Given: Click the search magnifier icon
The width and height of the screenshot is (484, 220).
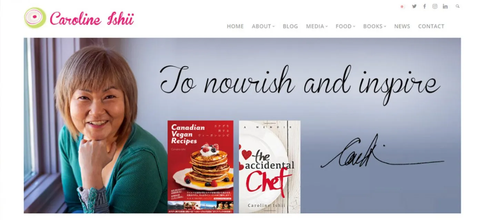Looking at the screenshot, I should click(x=457, y=6).
